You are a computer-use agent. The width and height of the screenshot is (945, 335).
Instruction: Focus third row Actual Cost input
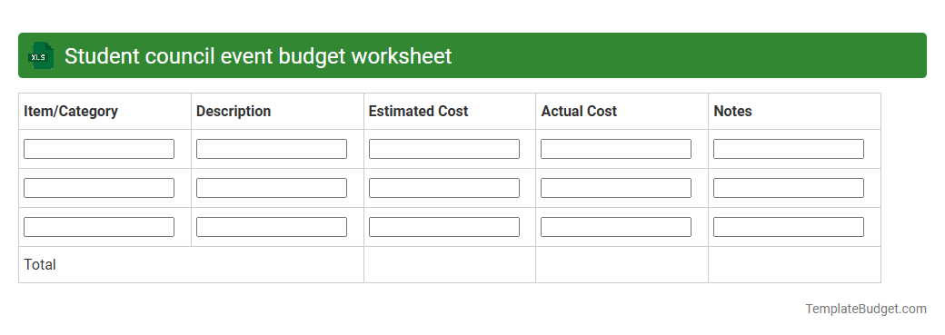(x=616, y=227)
